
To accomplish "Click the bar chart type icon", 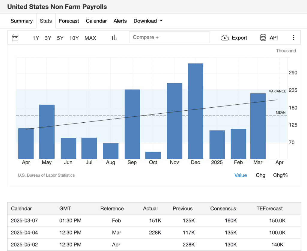I will click(x=114, y=38).
